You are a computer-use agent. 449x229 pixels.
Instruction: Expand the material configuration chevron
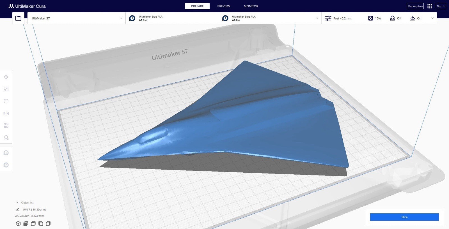(317, 18)
